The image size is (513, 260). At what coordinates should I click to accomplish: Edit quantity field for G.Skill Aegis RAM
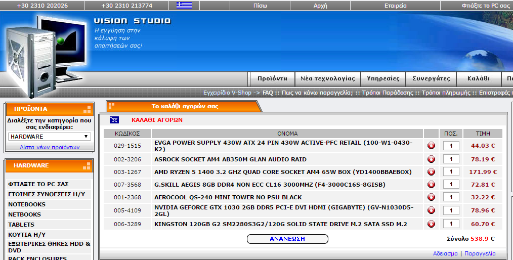[451, 185]
